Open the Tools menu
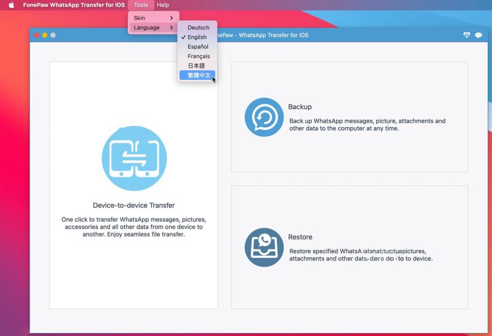The height and width of the screenshot is (336, 492). pos(141,5)
